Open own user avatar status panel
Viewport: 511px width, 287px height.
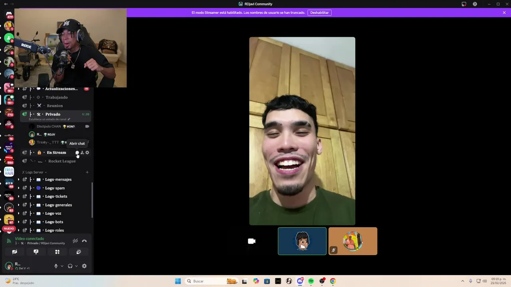click(x=9, y=266)
